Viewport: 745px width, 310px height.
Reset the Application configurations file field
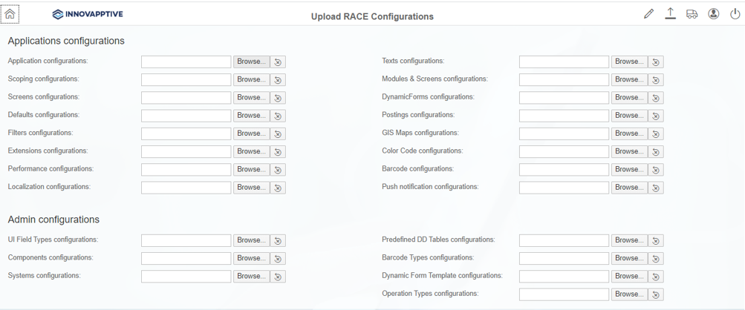(x=278, y=62)
